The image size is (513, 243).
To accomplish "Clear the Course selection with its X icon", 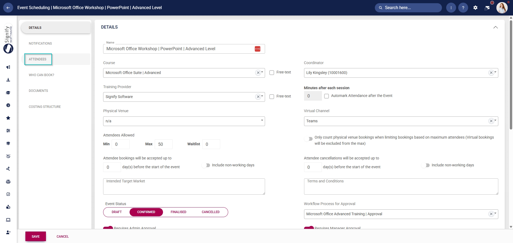I will click(x=258, y=73).
